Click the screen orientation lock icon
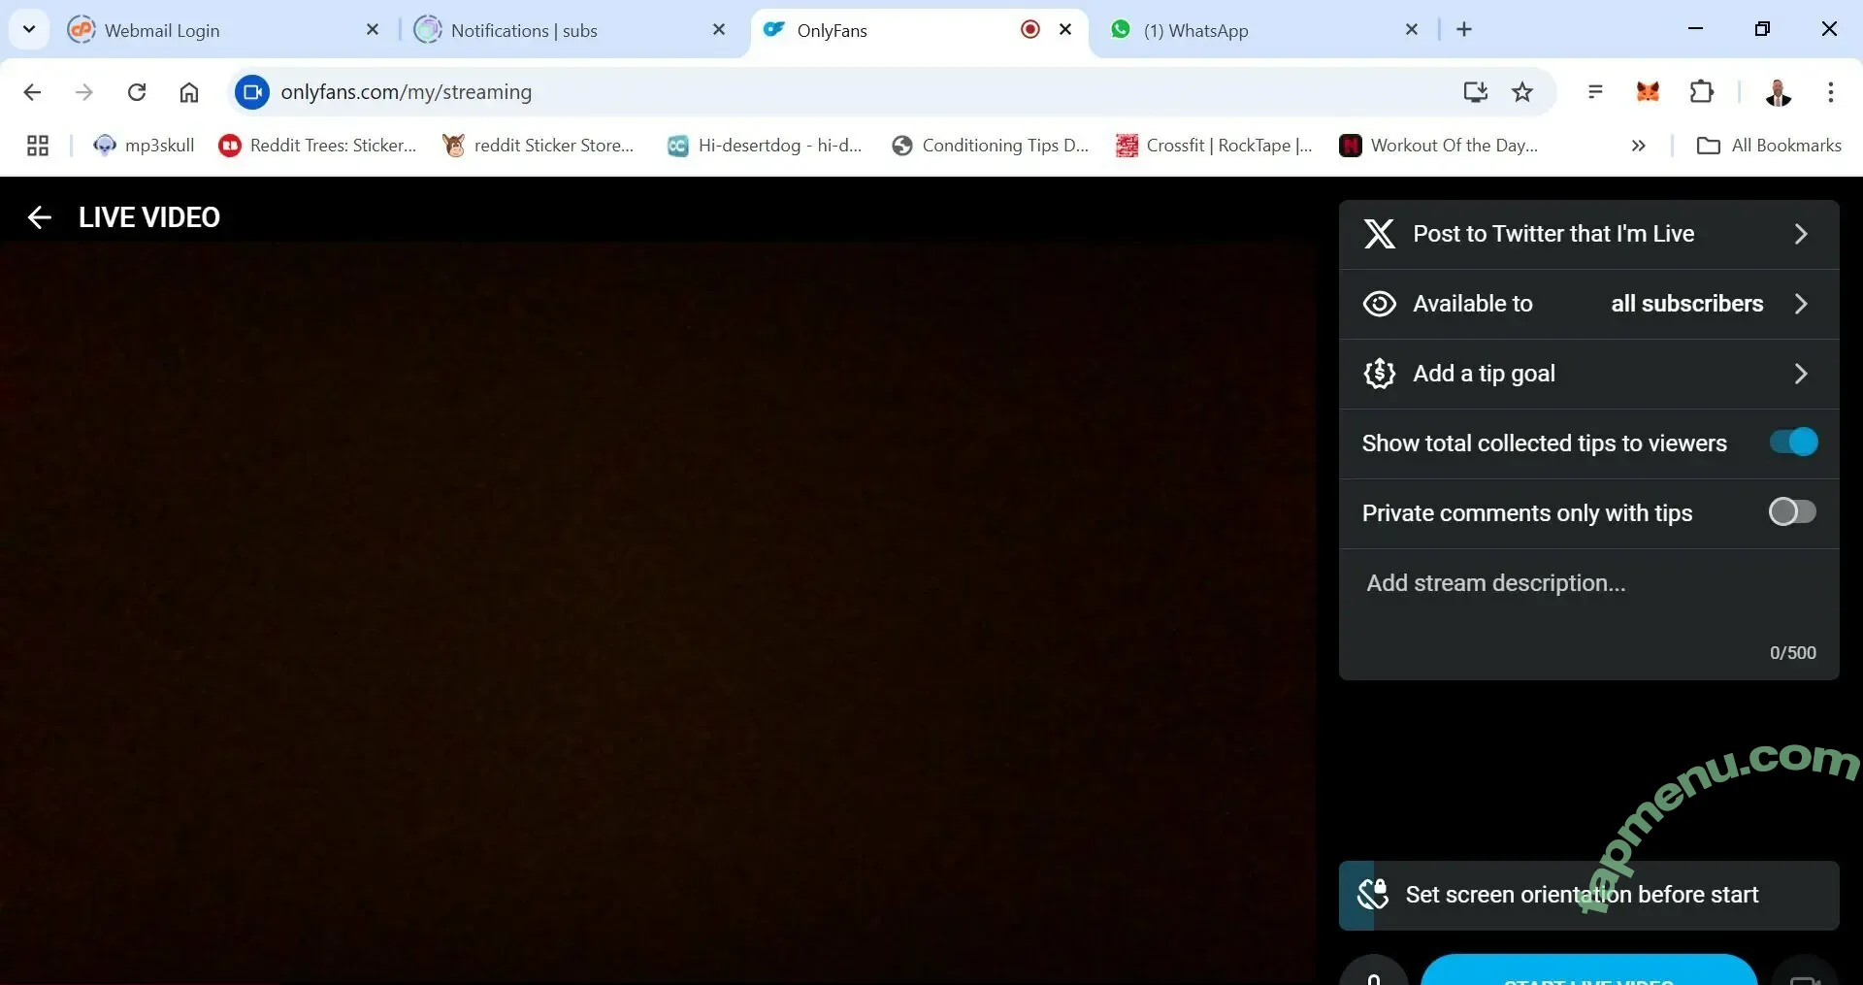 [1373, 895]
